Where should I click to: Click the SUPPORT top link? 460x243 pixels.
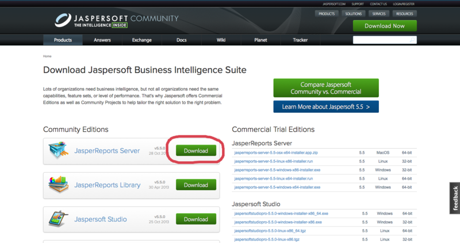click(x=358, y=4)
